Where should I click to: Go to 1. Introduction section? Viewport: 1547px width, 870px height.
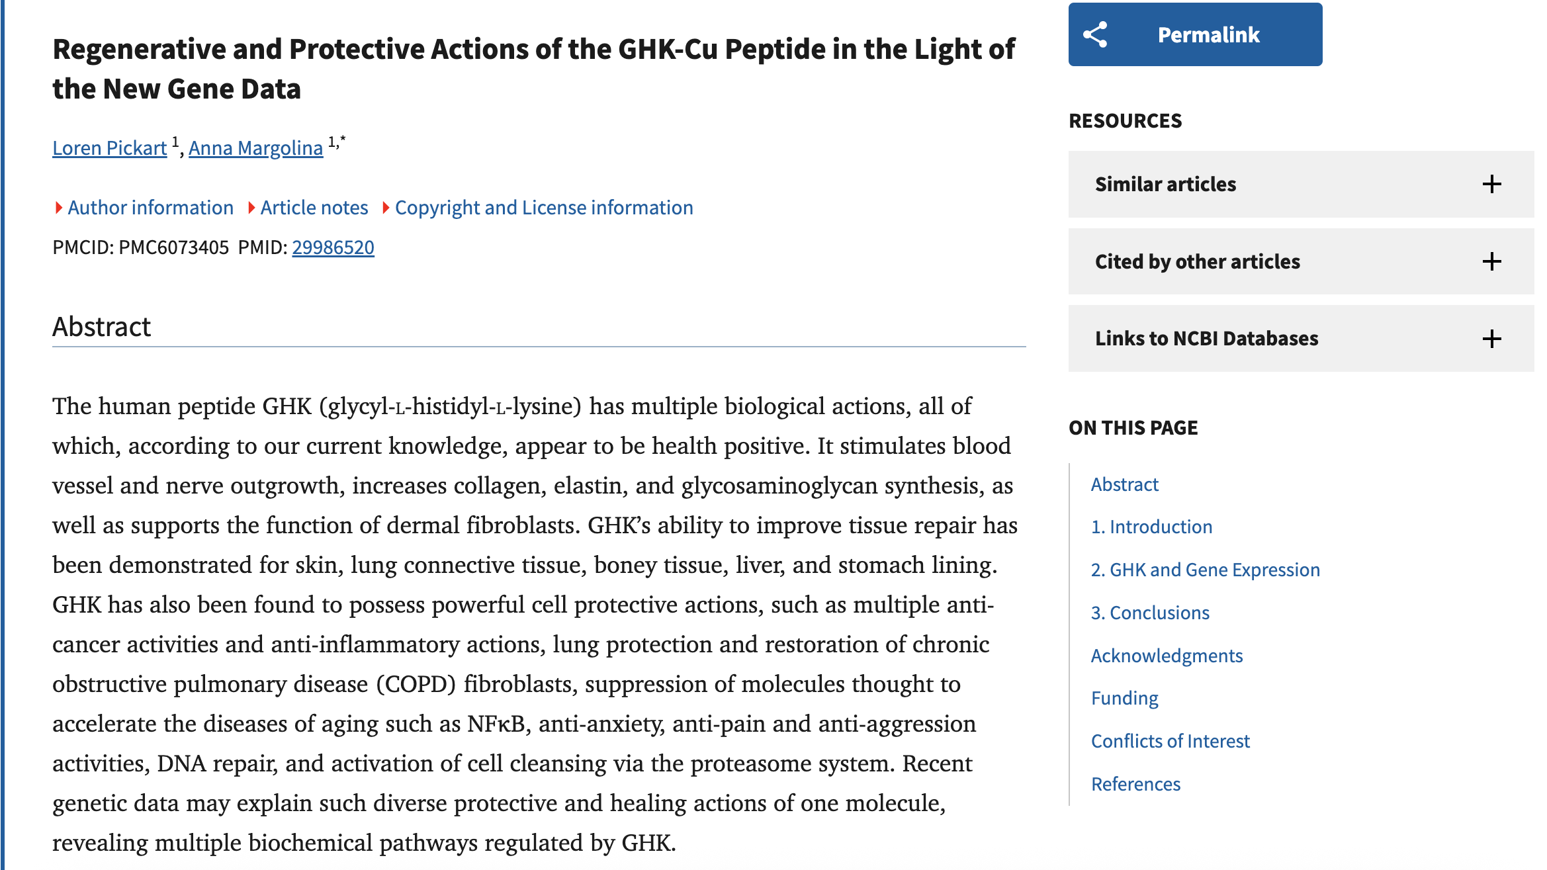tap(1151, 527)
